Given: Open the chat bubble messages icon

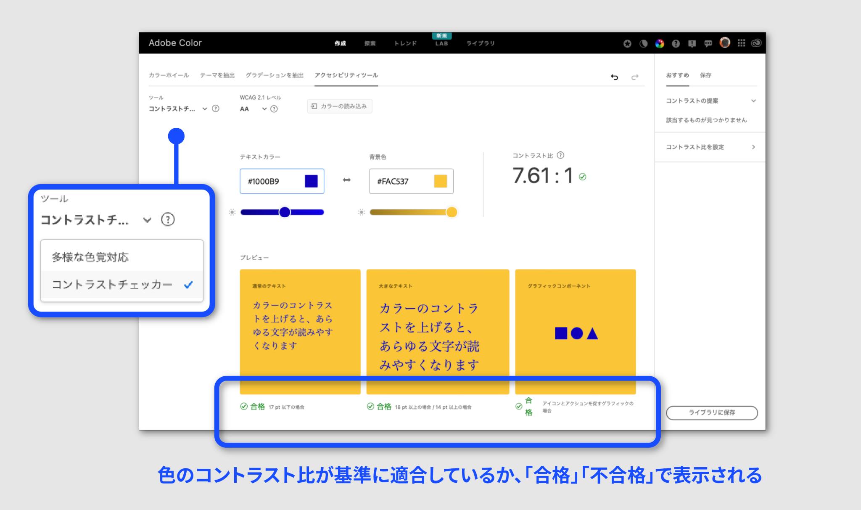Looking at the screenshot, I should (708, 43).
